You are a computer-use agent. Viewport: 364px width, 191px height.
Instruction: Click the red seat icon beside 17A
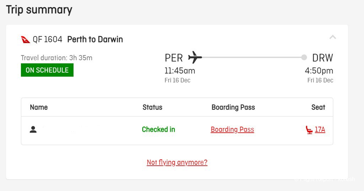coord(309,130)
